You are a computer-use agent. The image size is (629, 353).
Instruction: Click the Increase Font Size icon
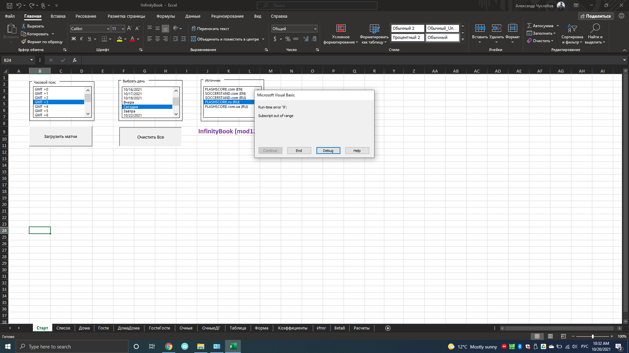pyautogui.click(x=129, y=29)
